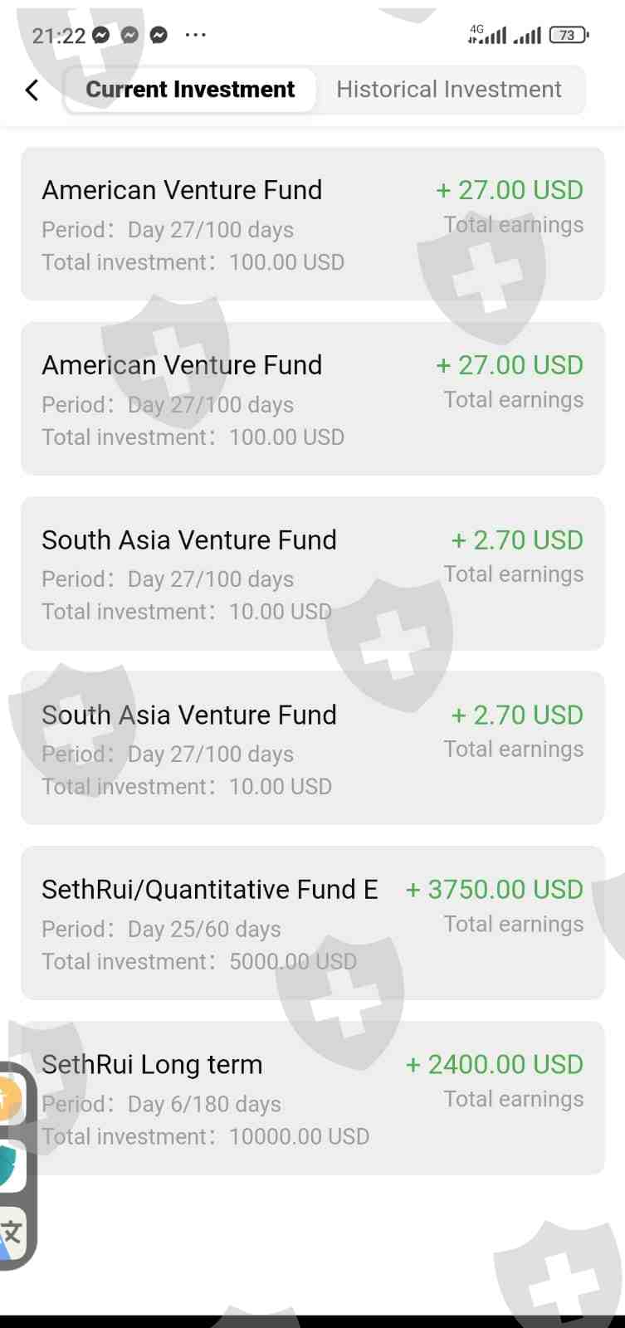This screenshot has height=1328, width=625.
Task: Open the second American Venture Fund card
Action: 312,398
